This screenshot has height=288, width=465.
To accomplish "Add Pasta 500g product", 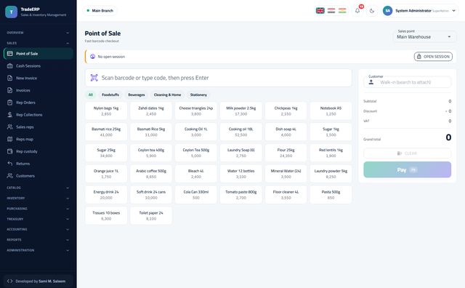I will (x=331, y=194).
